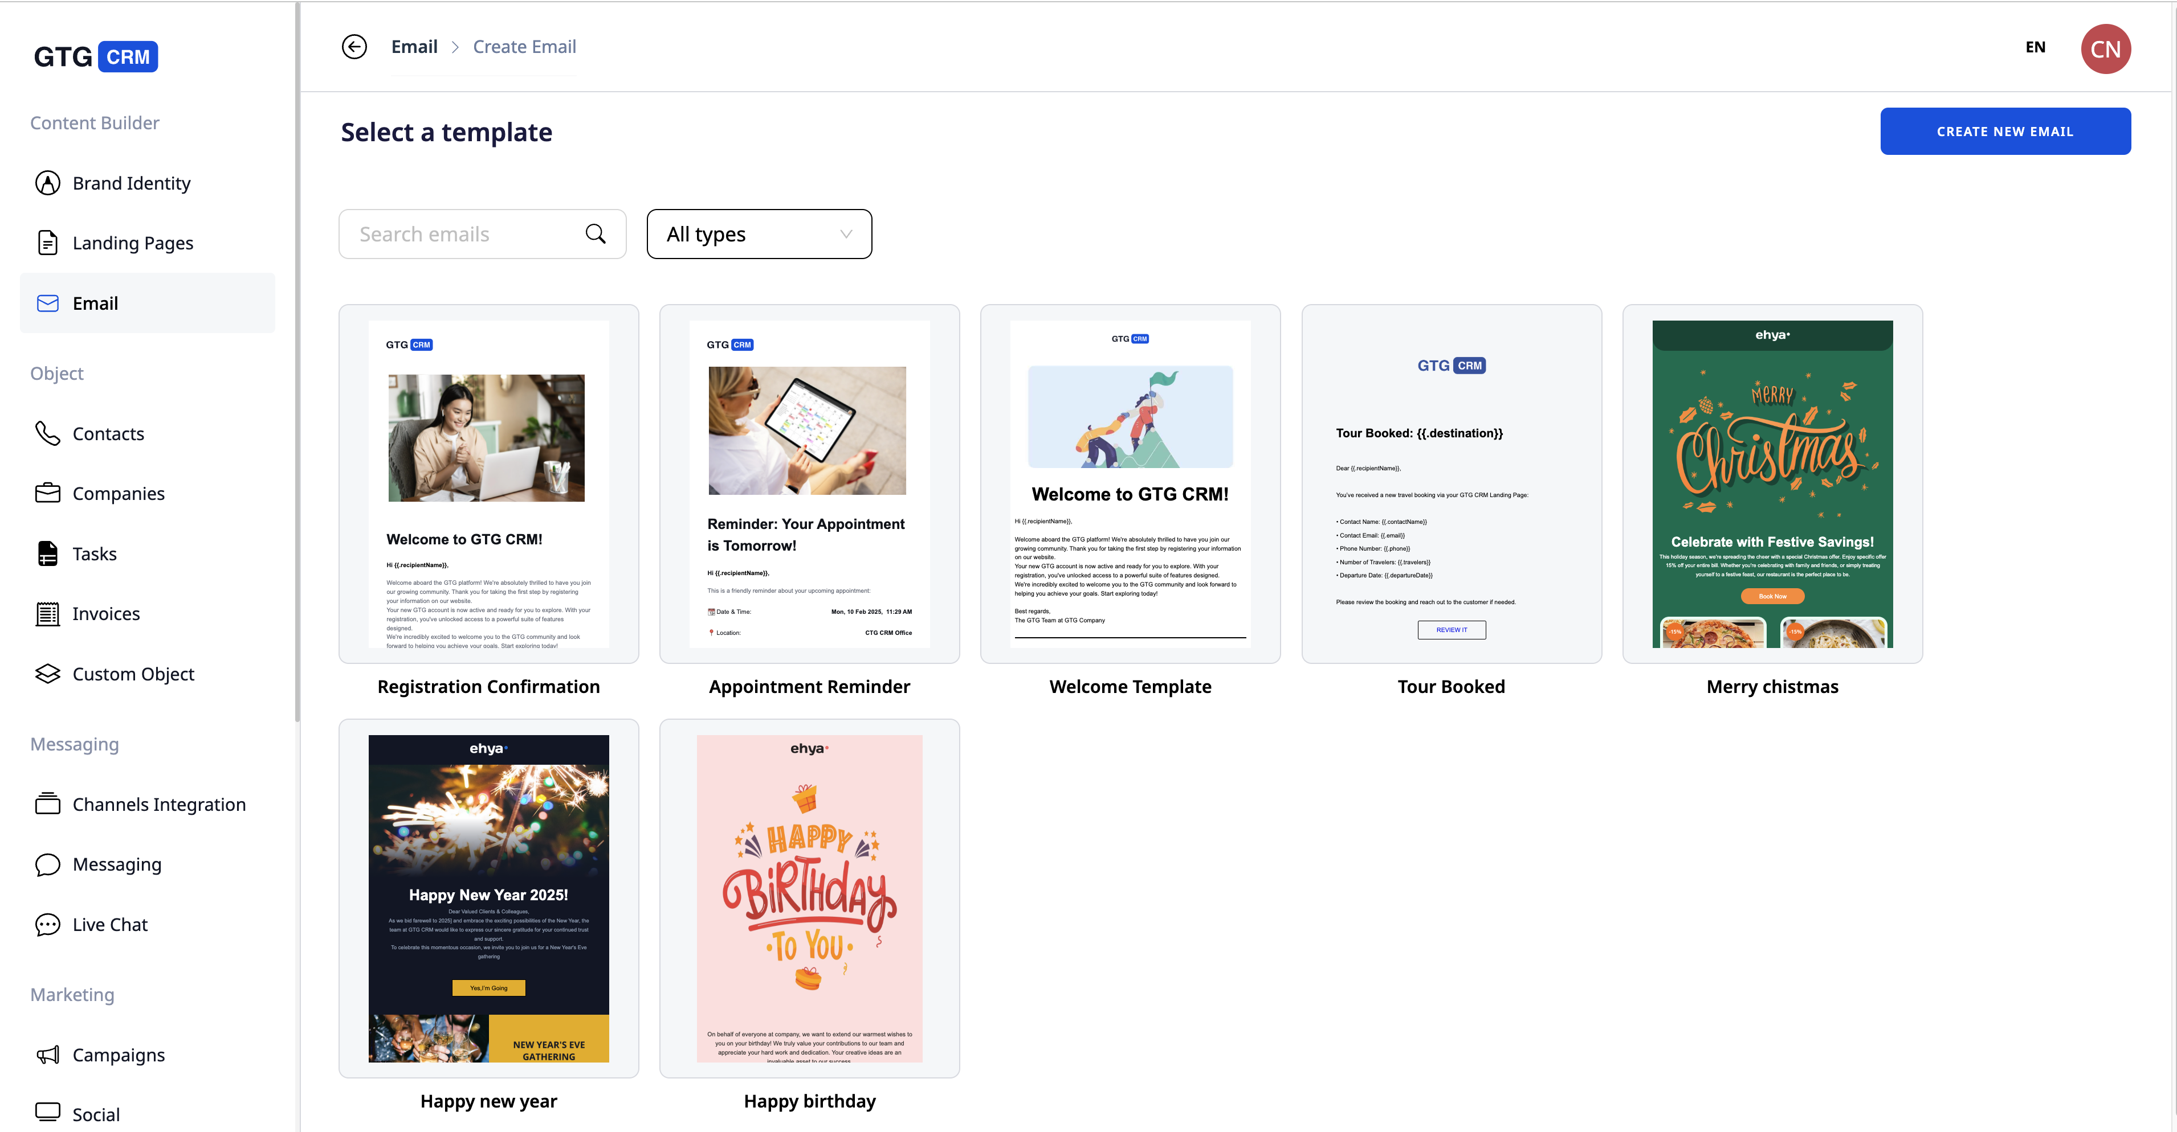Viewport: 2177px width, 1132px height.
Task: Click the Create New Email button
Action: (x=2004, y=131)
